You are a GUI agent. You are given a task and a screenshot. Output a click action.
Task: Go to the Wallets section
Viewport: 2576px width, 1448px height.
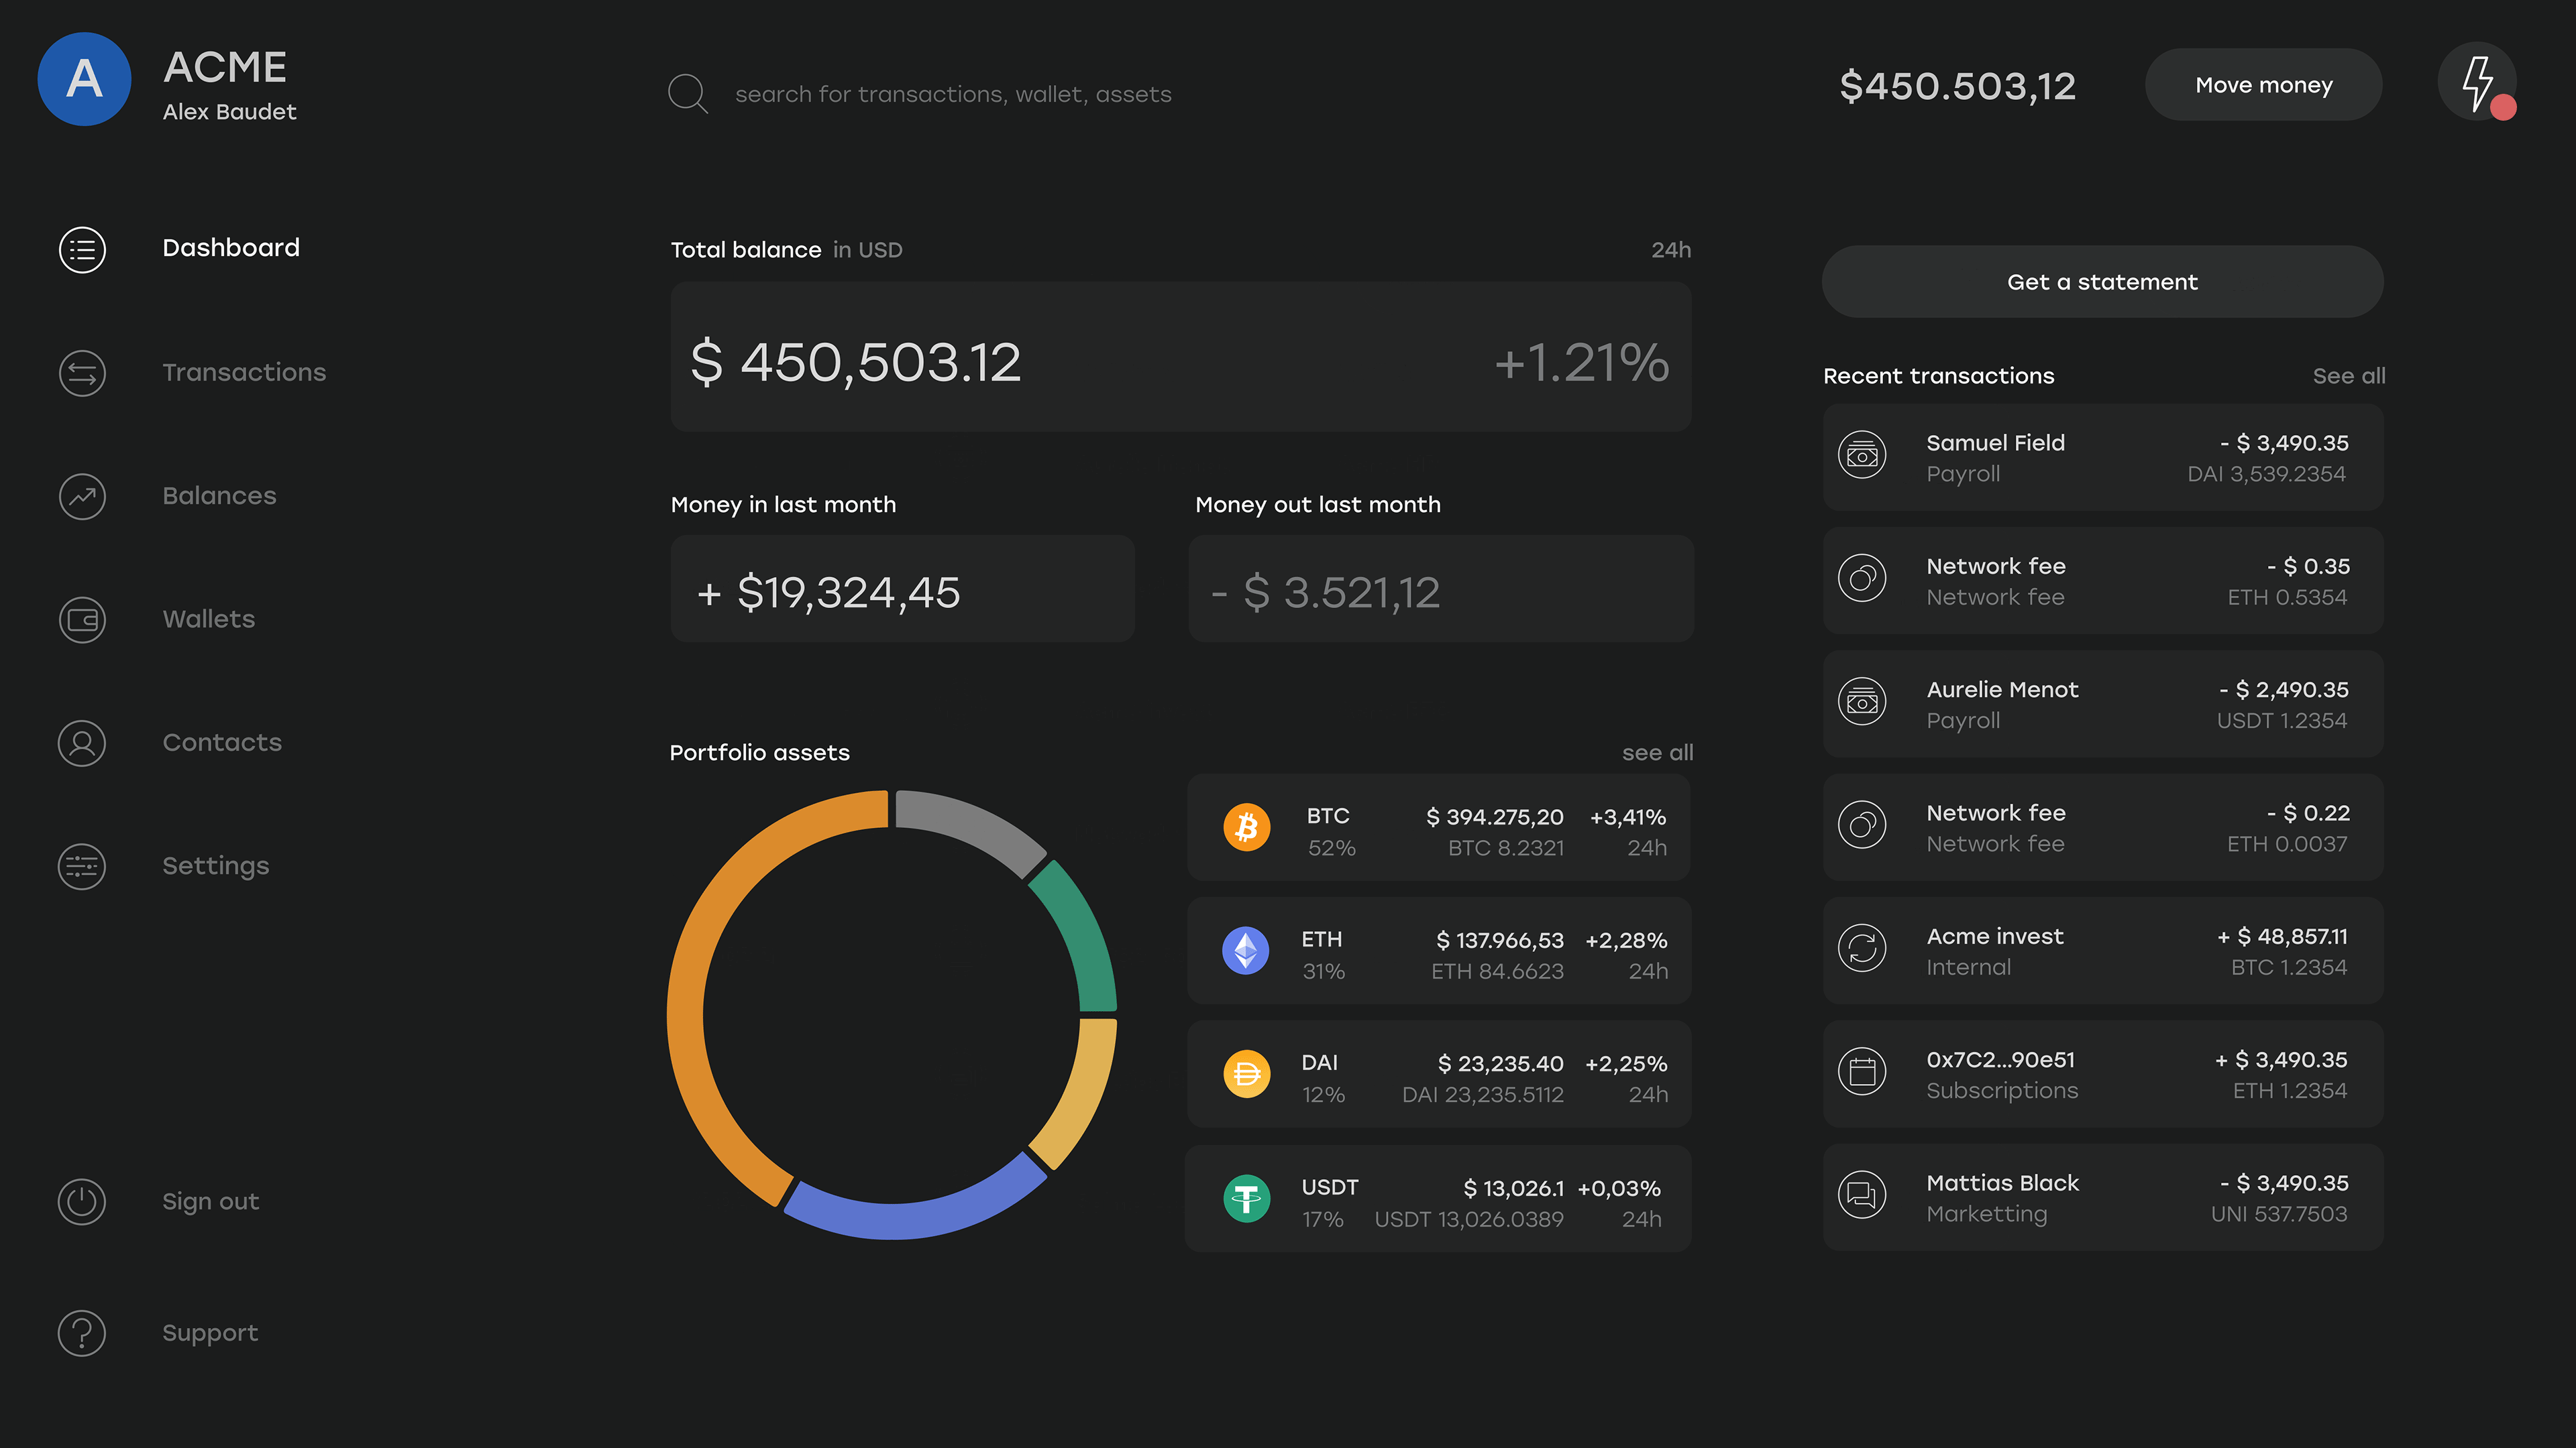tap(208, 619)
